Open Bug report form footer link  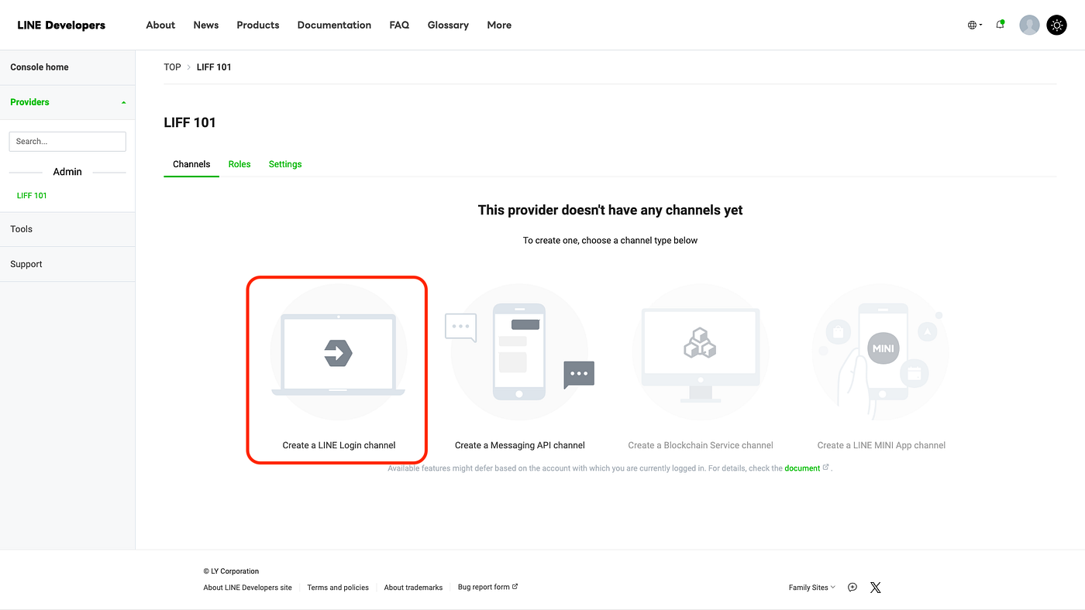pos(487,587)
